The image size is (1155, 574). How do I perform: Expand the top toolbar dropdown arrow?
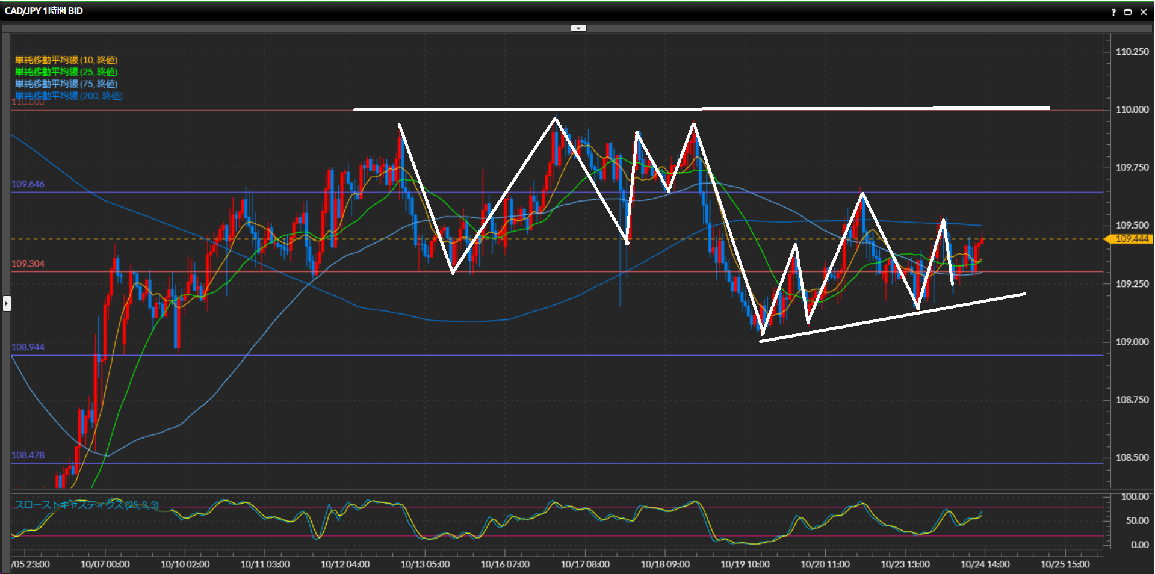tap(578, 28)
